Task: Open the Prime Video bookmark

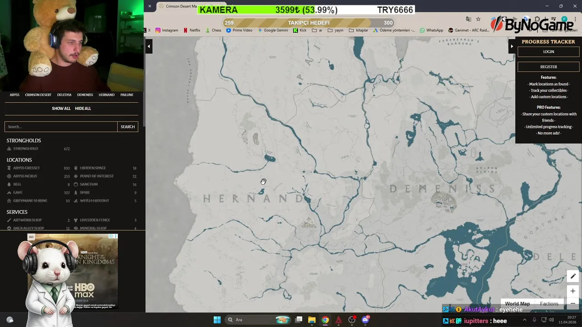Action: [239, 30]
